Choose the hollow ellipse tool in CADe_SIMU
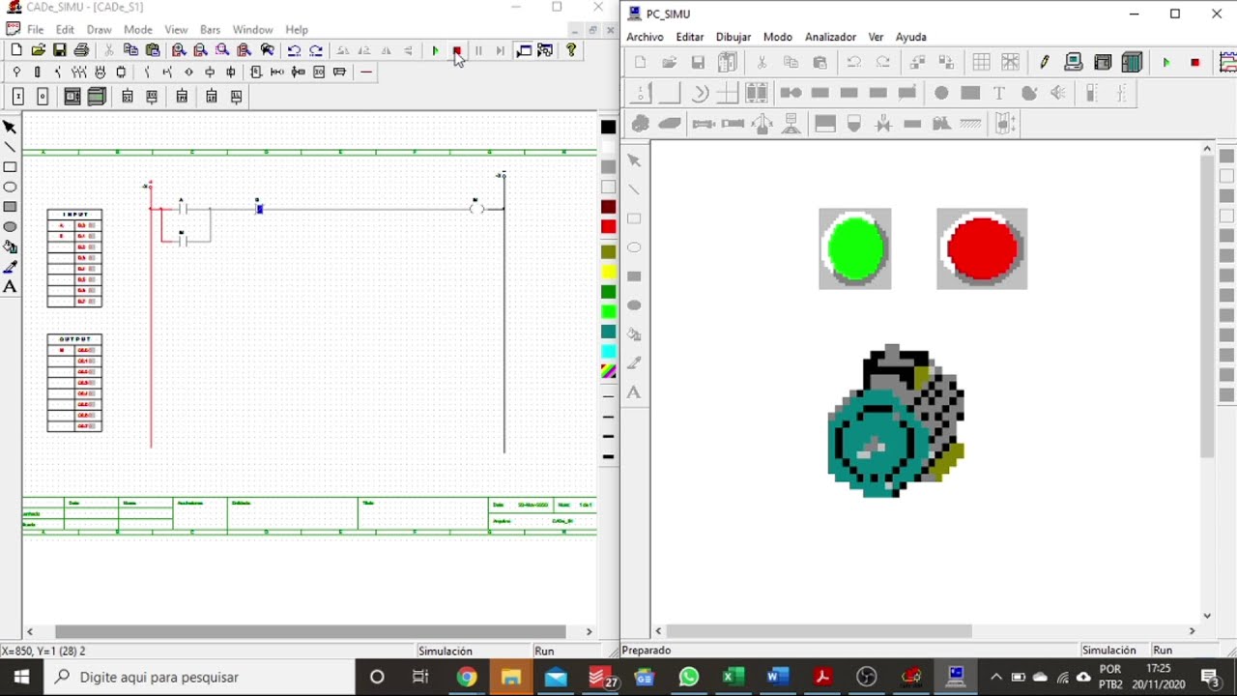Viewport: 1237px width, 696px height. tap(10, 188)
